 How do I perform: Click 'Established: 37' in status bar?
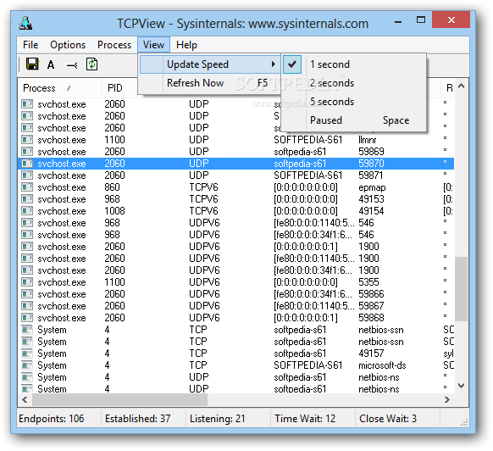point(138,419)
